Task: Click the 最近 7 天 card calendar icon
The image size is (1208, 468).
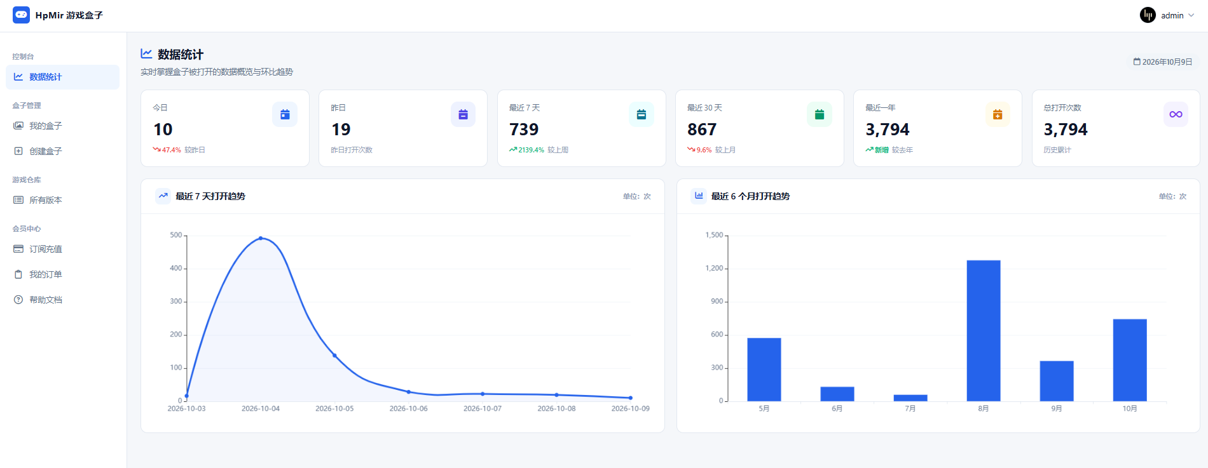Action: point(641,114)
